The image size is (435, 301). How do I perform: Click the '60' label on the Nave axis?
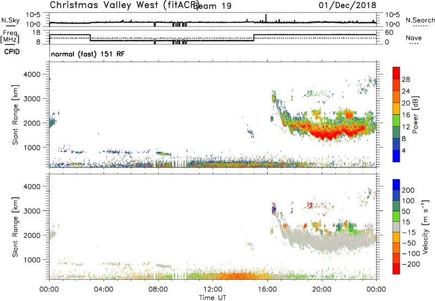(x=389, y=33)
